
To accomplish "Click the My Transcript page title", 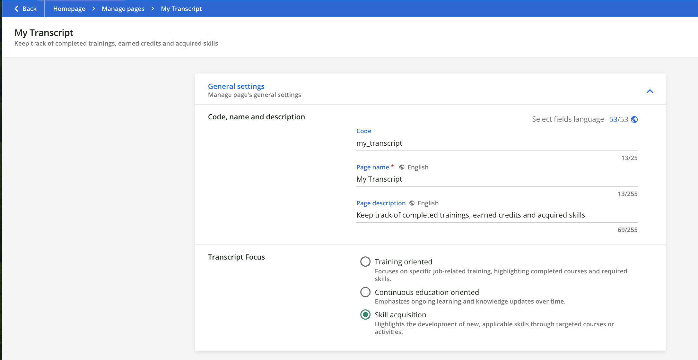I will coord(44,33).
